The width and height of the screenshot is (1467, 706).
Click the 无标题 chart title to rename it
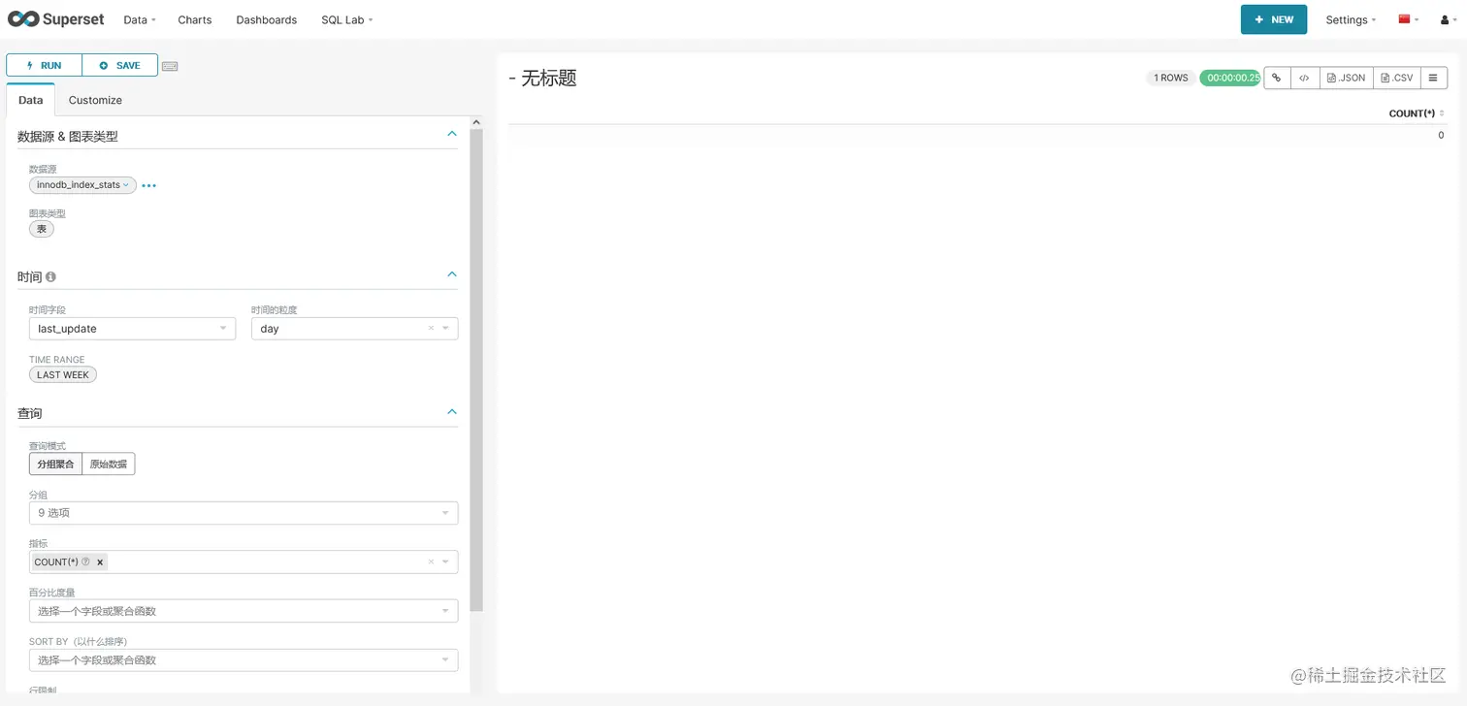coord(549,79)
